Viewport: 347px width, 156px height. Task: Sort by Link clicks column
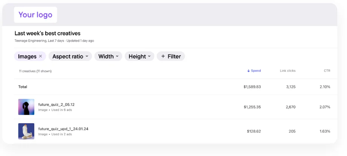point(287,71)
